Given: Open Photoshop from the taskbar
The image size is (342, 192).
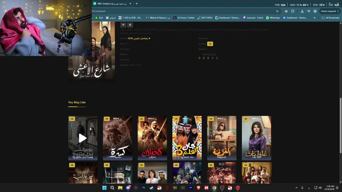Looking at the screenshot, I should [x=144, y=188].
